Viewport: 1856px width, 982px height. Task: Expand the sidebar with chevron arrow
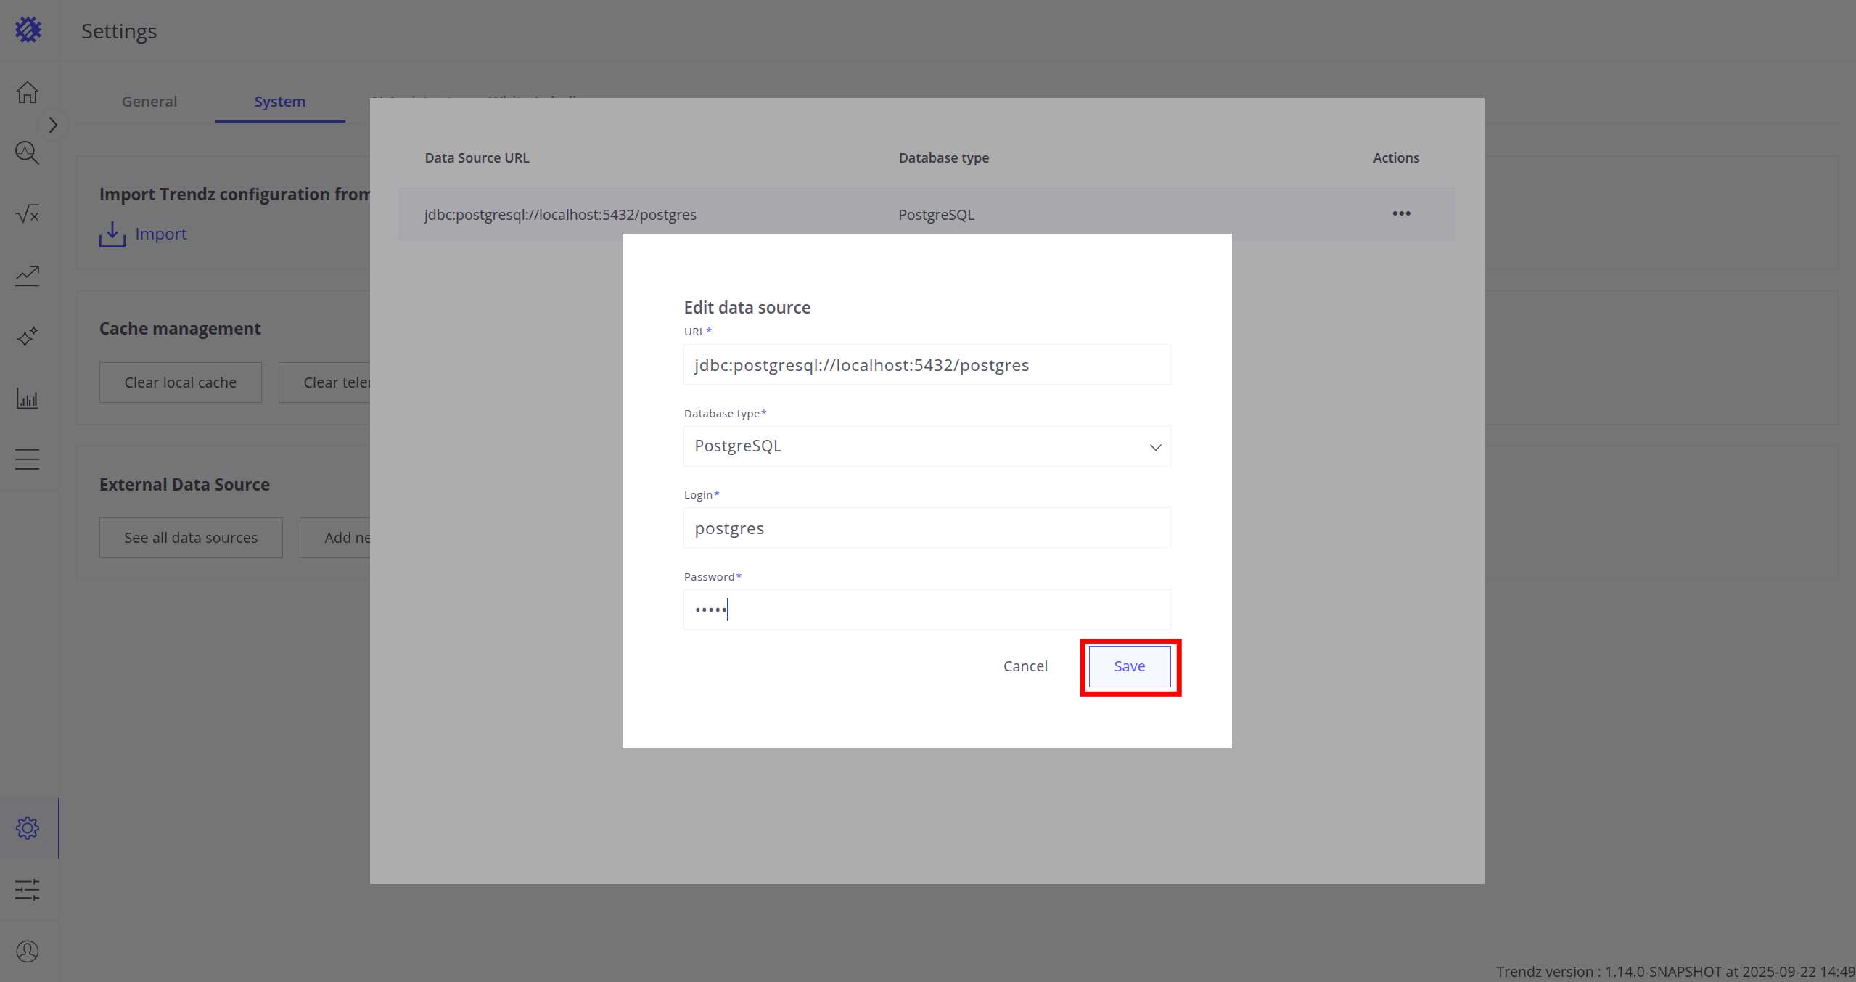click(53, 125)
